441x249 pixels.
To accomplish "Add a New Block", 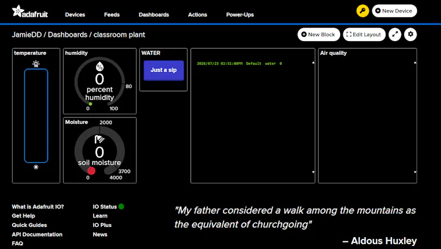I will click(319, 35).
